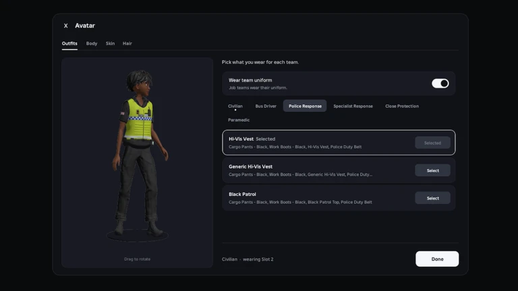Open the Skin tab
Viewport: 518px width, 291px height.
[110, 44]
